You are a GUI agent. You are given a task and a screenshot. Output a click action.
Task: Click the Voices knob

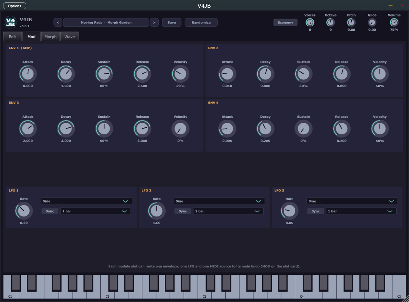tap(310, 22)
